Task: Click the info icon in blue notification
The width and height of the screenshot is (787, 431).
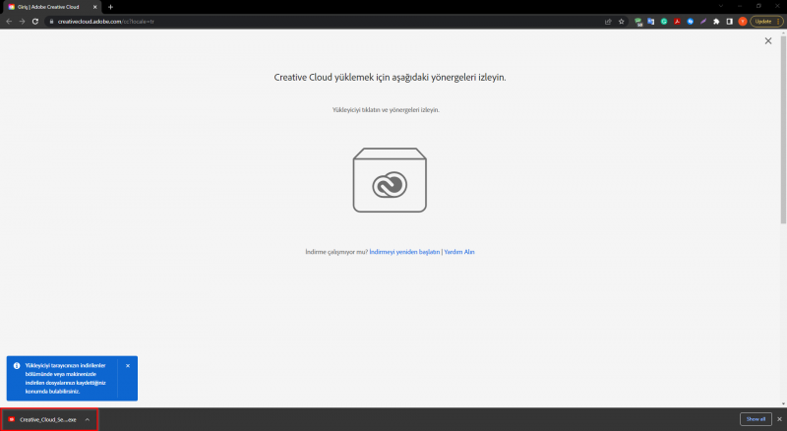Action: (x=17, y=366)
